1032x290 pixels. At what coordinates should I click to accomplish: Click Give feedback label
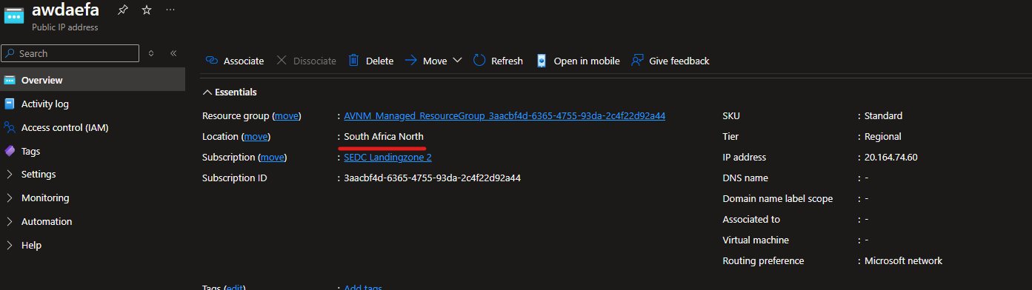point(679,61)
